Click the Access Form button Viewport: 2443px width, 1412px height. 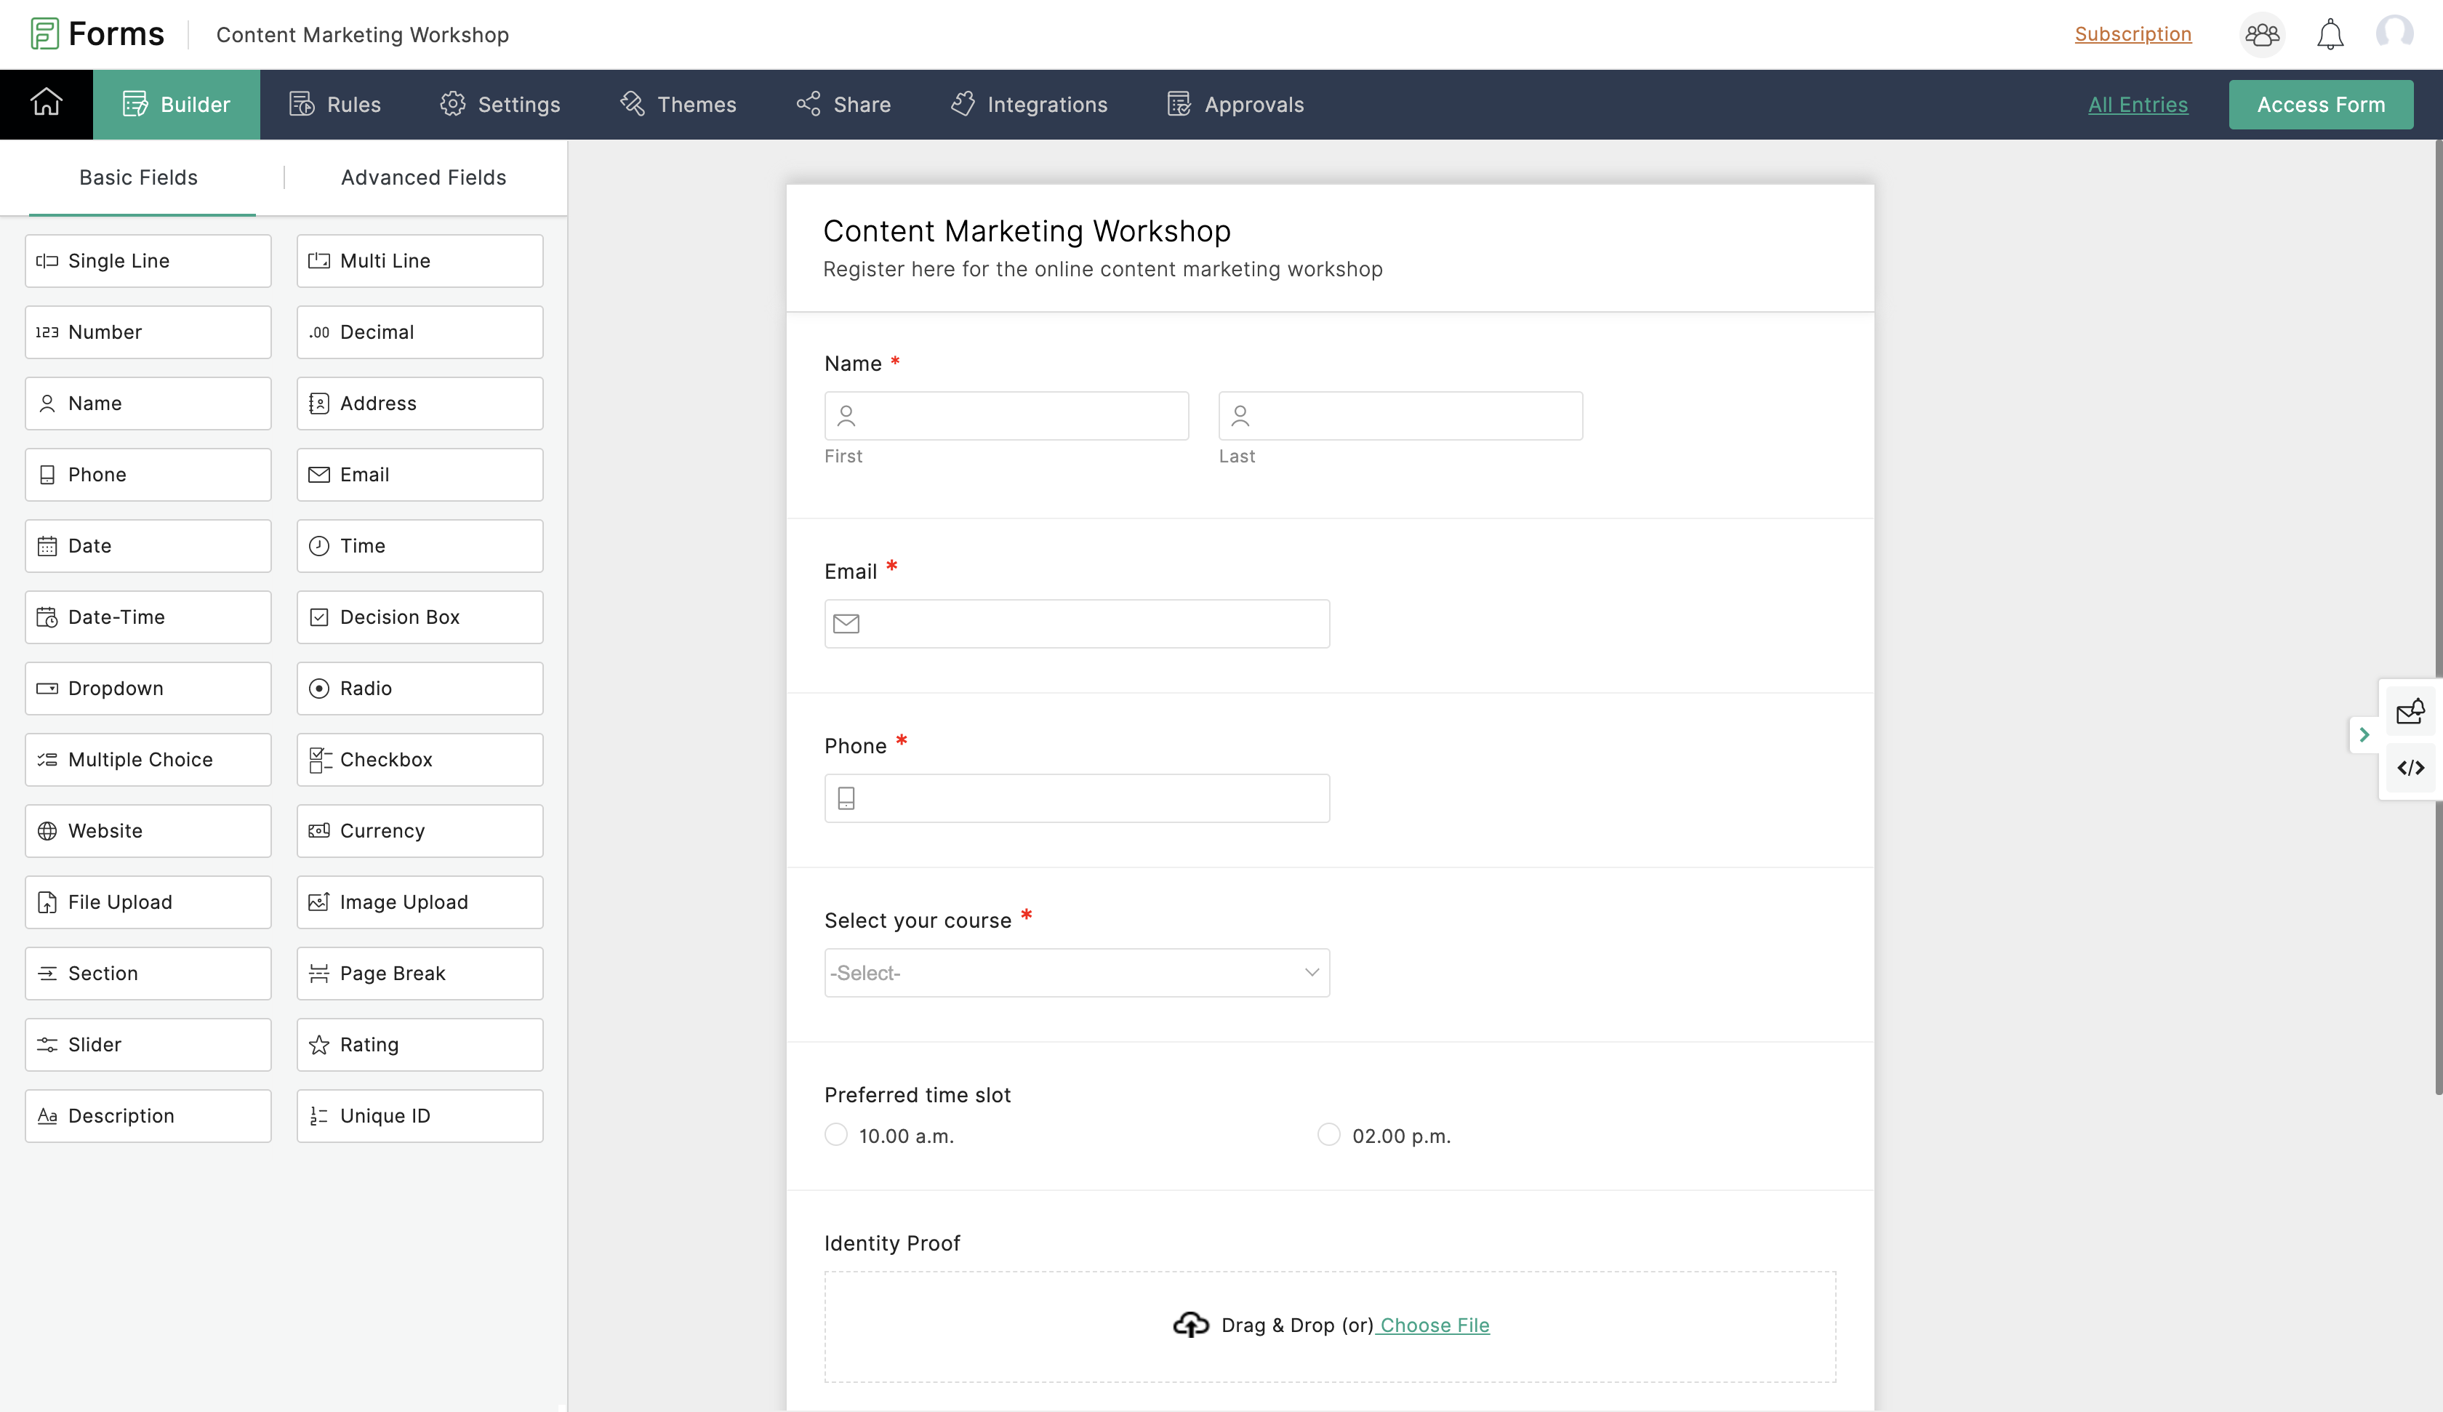click(x=2321, y=104)
